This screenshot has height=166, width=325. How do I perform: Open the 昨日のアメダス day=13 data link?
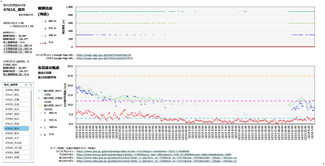(x=157, y=158)
